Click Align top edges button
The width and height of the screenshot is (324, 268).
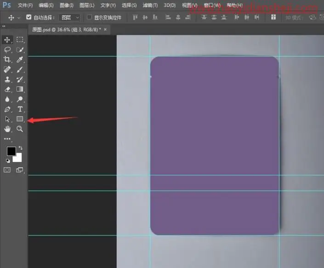(x=135, y=17)
